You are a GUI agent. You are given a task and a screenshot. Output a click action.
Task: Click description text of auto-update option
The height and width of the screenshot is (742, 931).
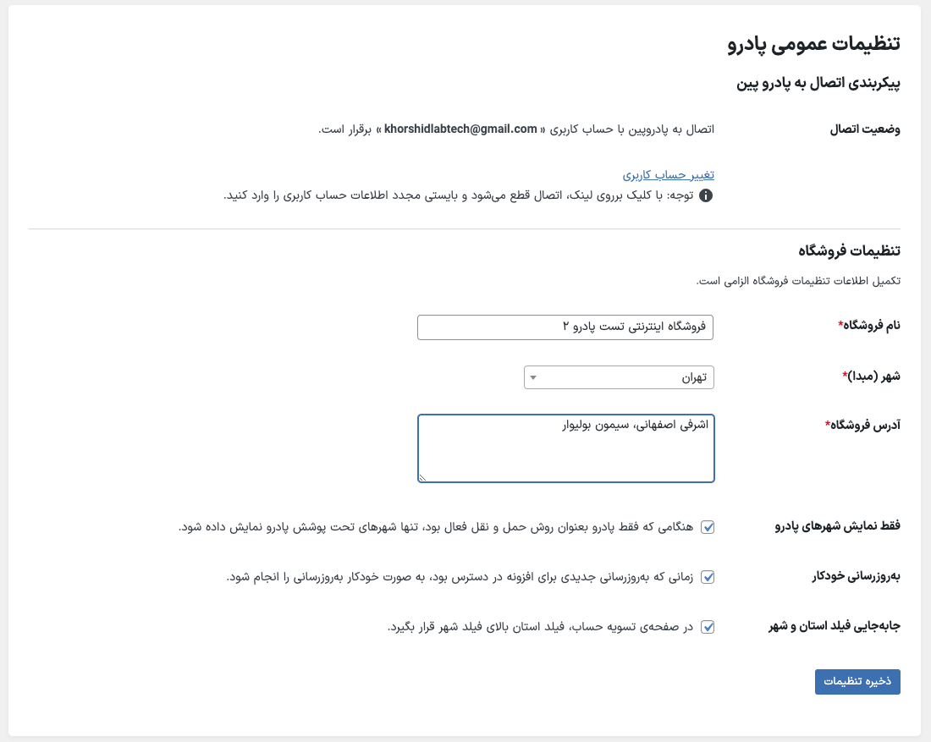pyautogui.click(x=460, y=577)
